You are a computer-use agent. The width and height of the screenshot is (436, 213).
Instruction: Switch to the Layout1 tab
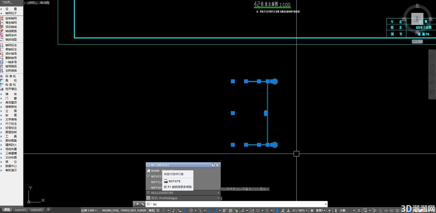point(21,209)
